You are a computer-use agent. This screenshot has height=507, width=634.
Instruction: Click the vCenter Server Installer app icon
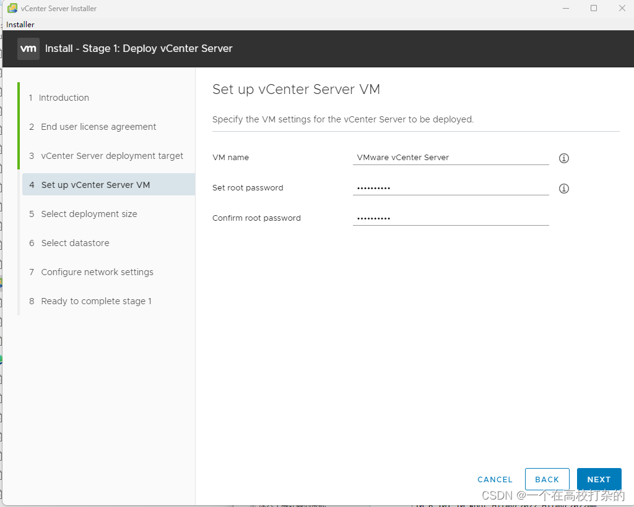click(x=12, y=8)
